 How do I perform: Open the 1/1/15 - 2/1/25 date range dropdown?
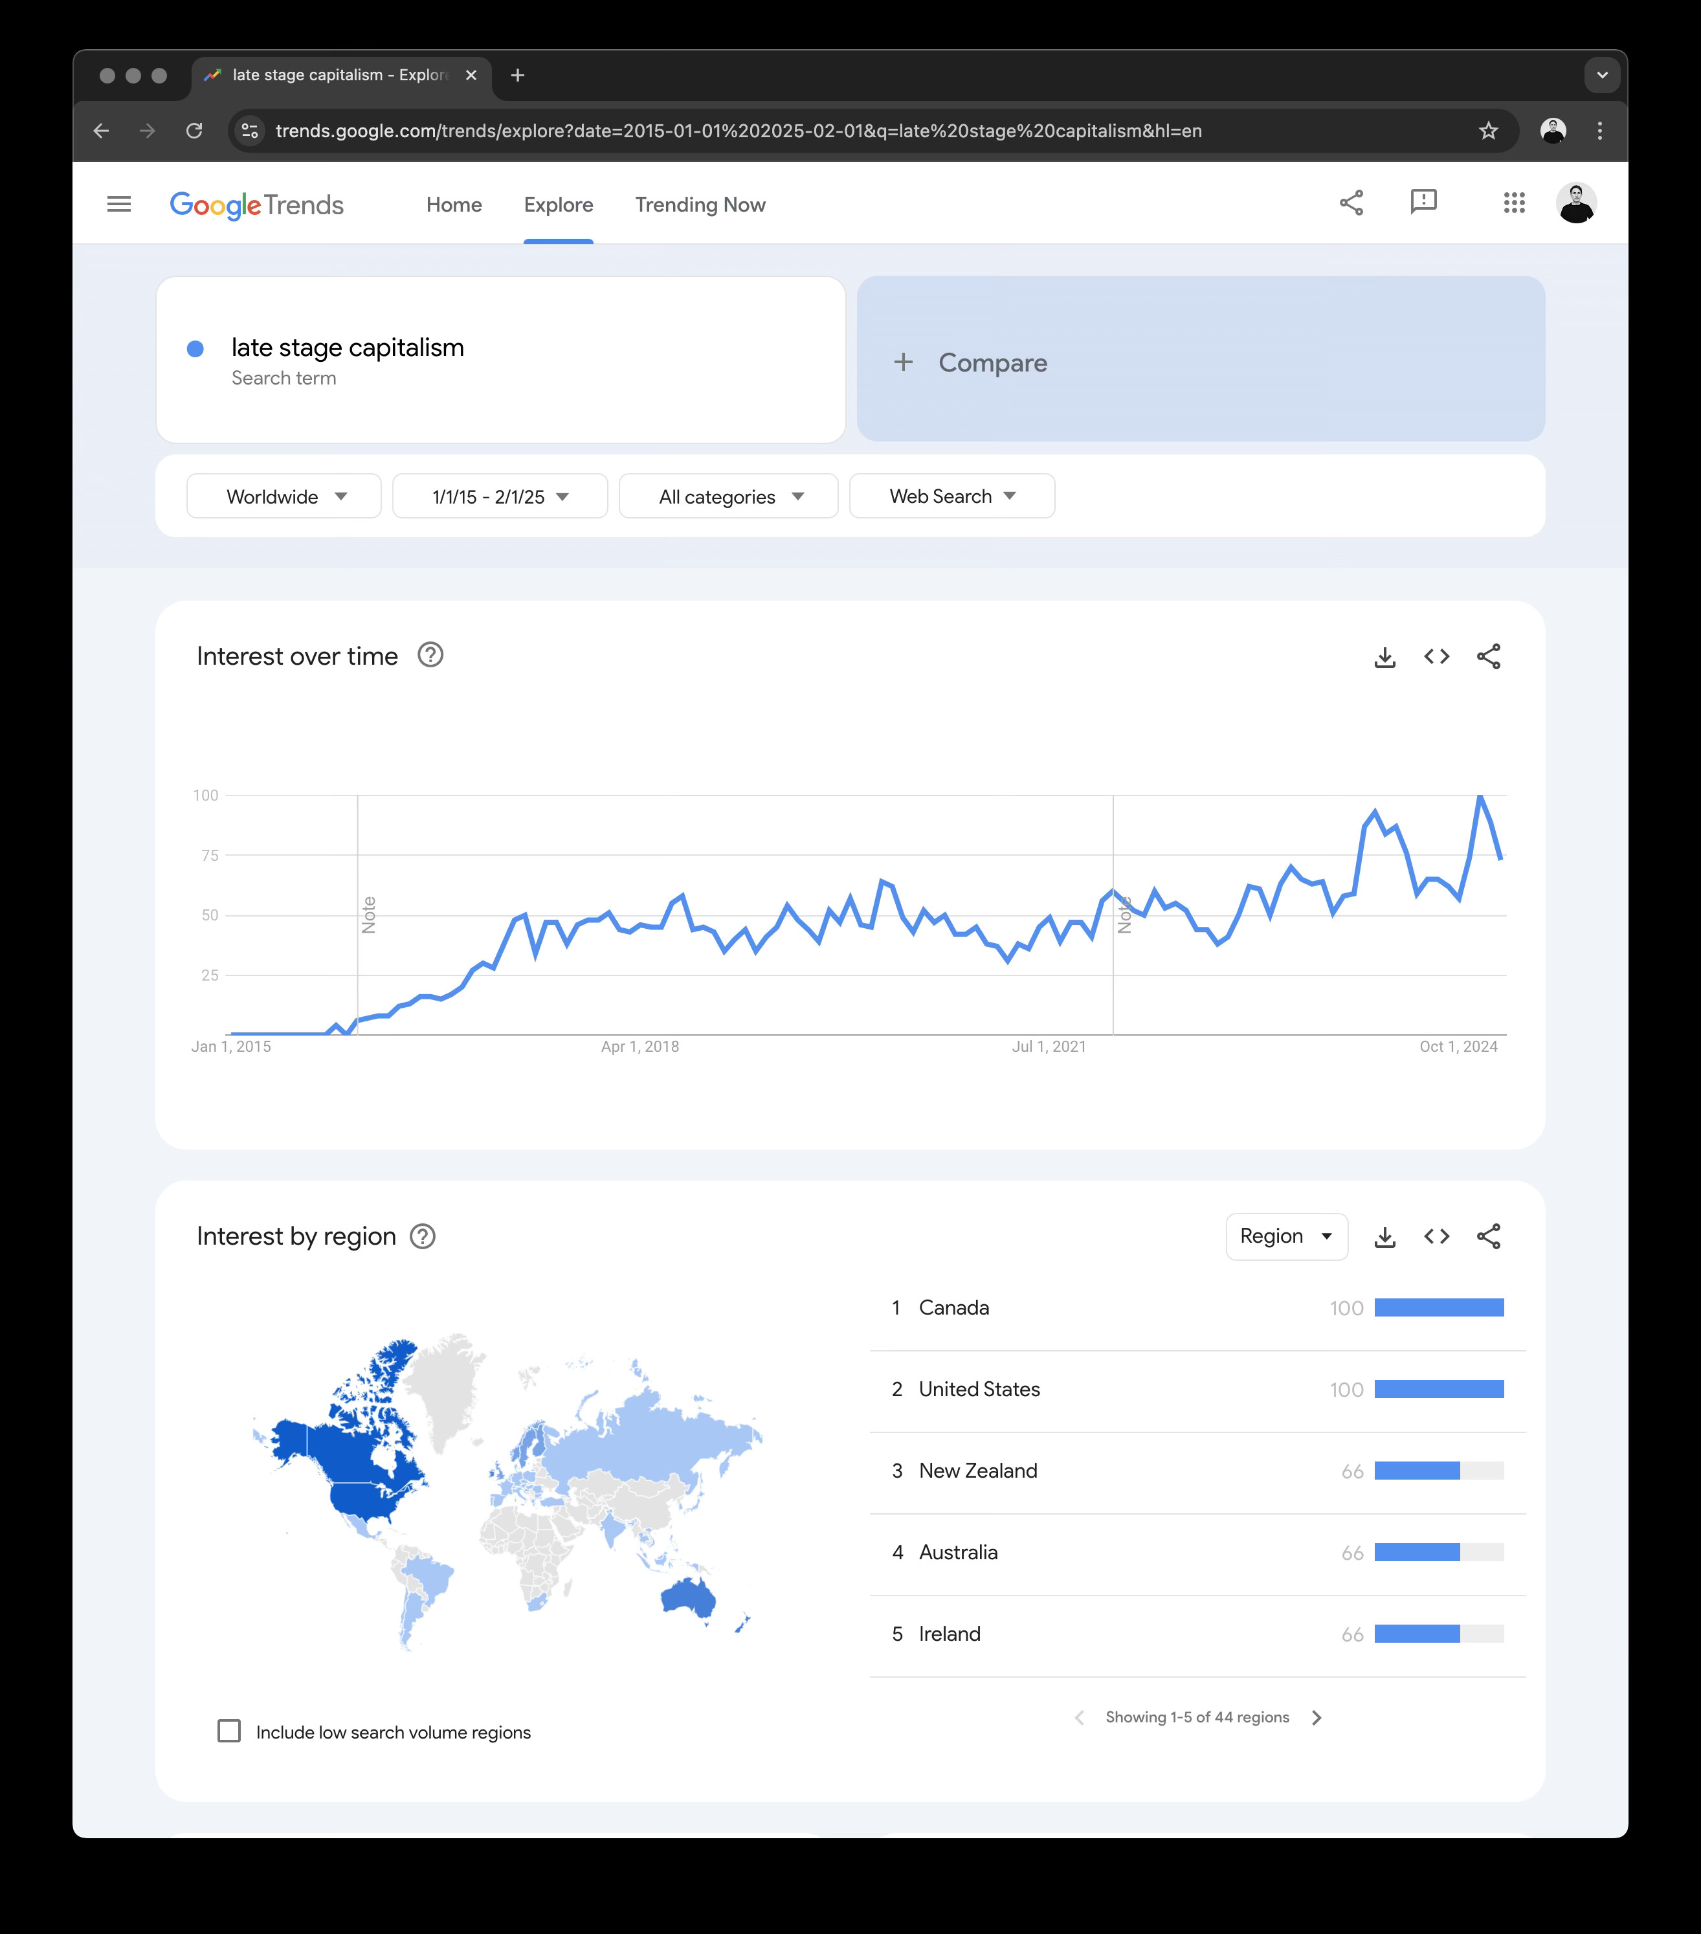click(x=500, y=496)
